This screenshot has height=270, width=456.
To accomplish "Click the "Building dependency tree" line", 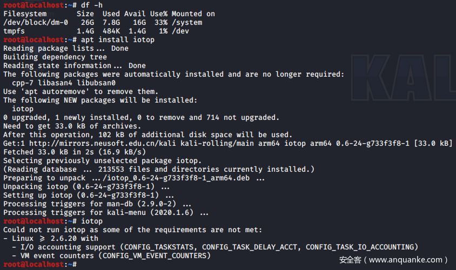I will (x=55, y=57).
